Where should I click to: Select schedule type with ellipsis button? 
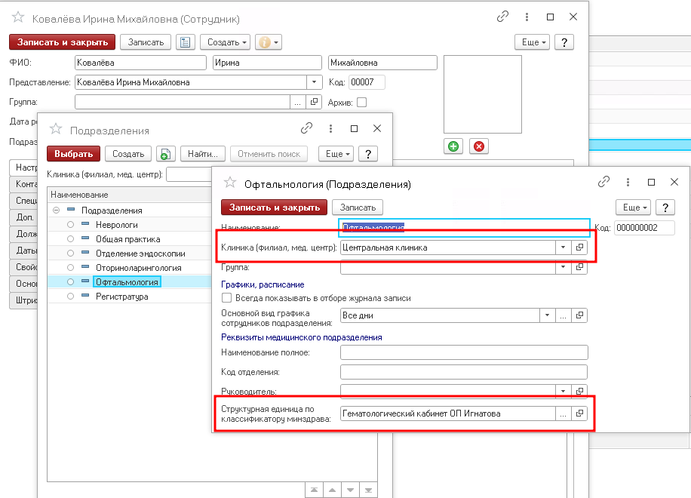[x=563, y=315]
